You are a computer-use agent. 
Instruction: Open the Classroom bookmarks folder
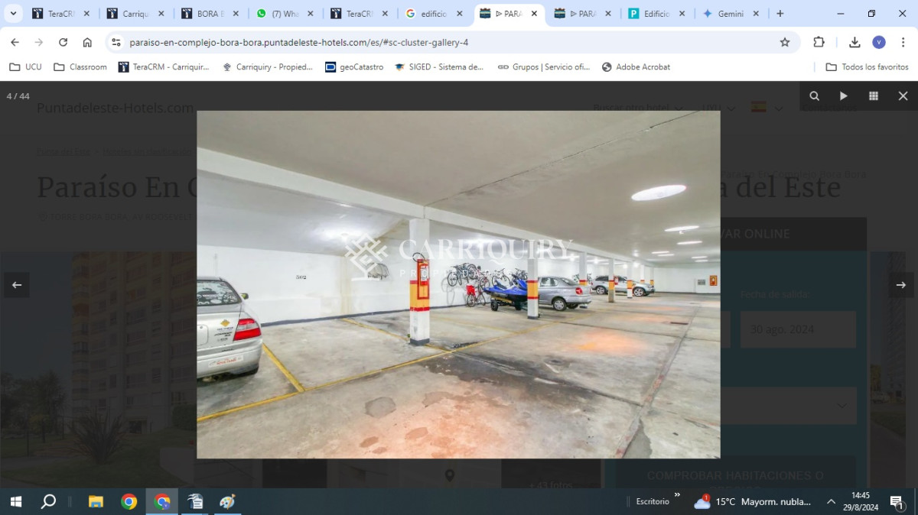tap(80, 67)
